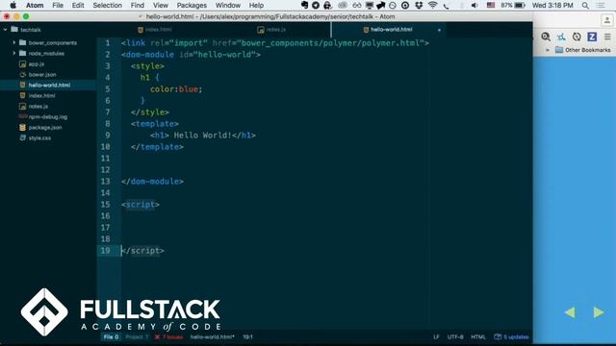The height and width of the screenshot is (346, 616).
Task: Open Spotlight search in menu bar
Action: (585, 5)
